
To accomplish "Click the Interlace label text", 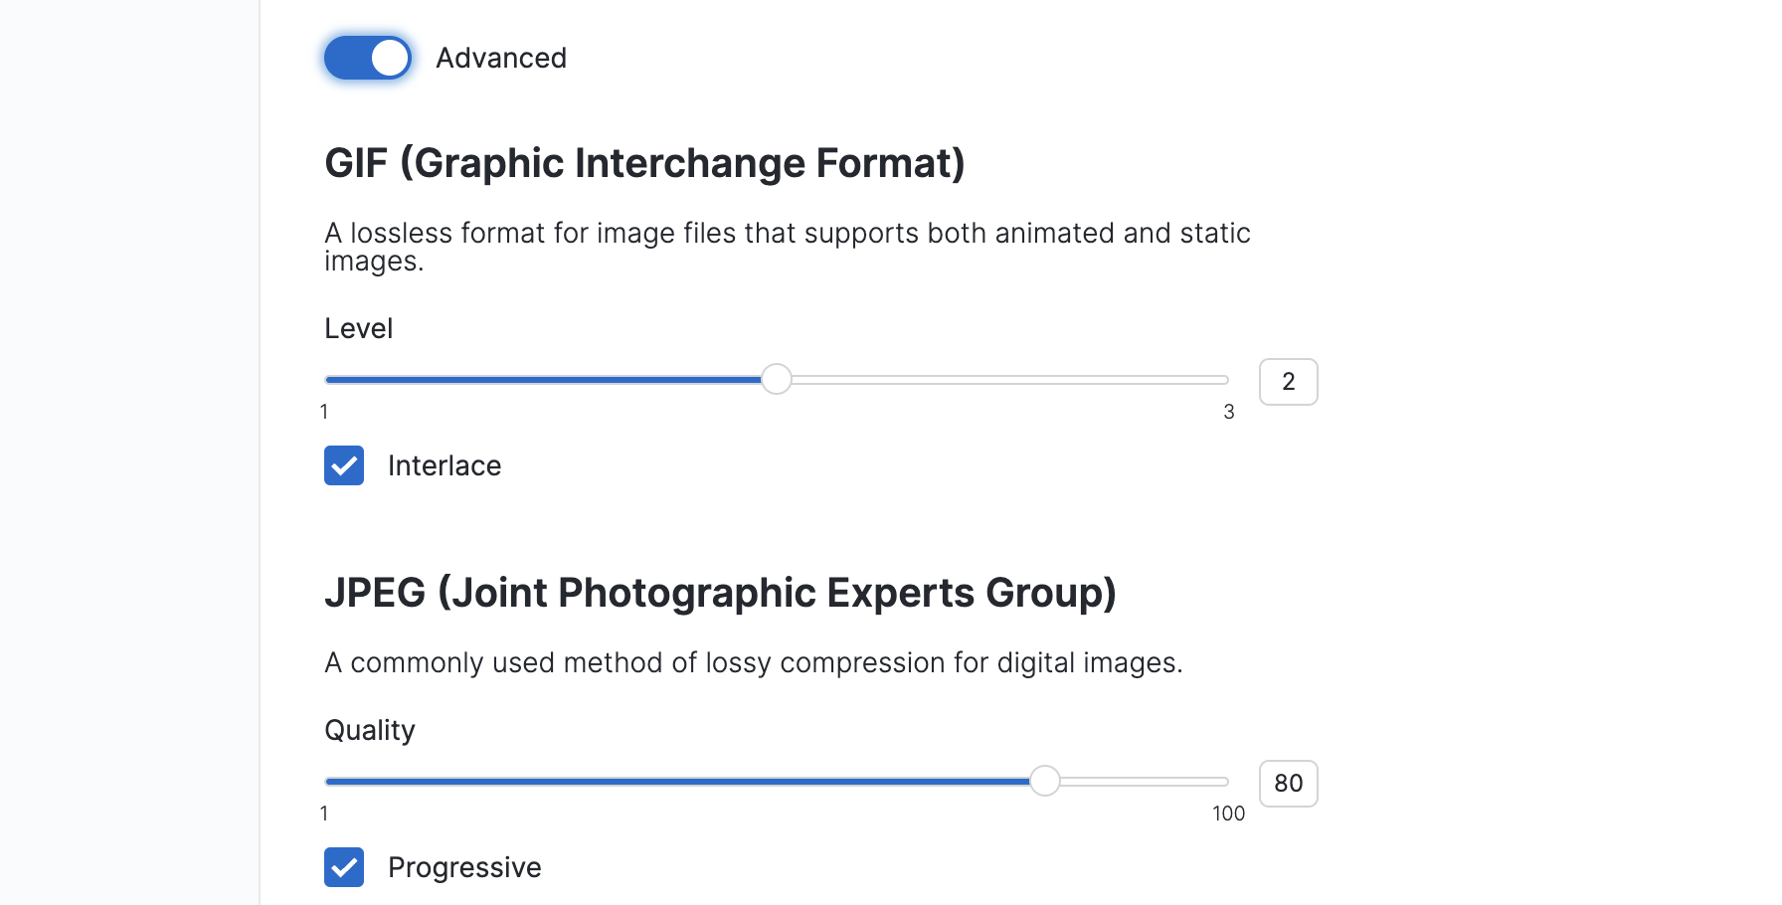I will click(x=444, y=465).
